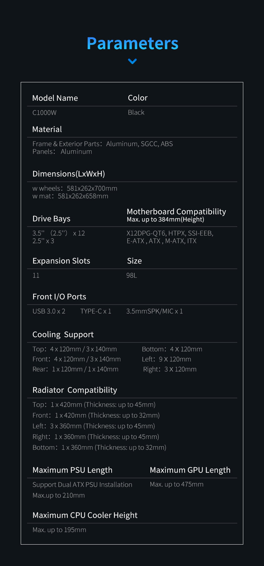This screenshot has width=264, height=566.
Task: Click the Expansion Slots heading
Action: pyautogui.click(x=61, y=261)
